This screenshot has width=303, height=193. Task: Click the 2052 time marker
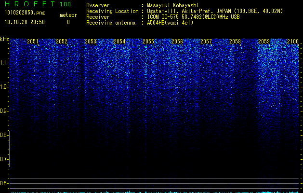pyautogui.click(x=62, y=41)
